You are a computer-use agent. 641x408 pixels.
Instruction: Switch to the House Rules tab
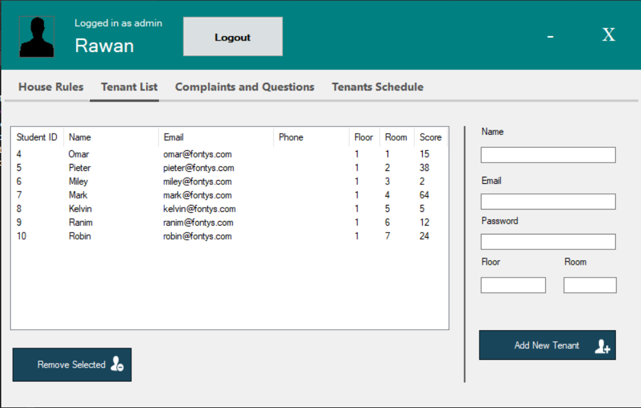tap(51, 87)
